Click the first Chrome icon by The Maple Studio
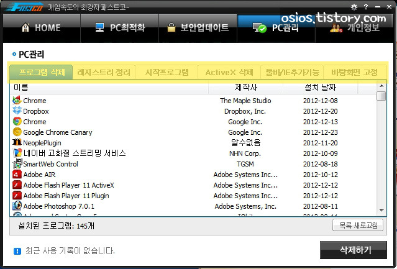 pyautogui.click(x=17, y=100)
